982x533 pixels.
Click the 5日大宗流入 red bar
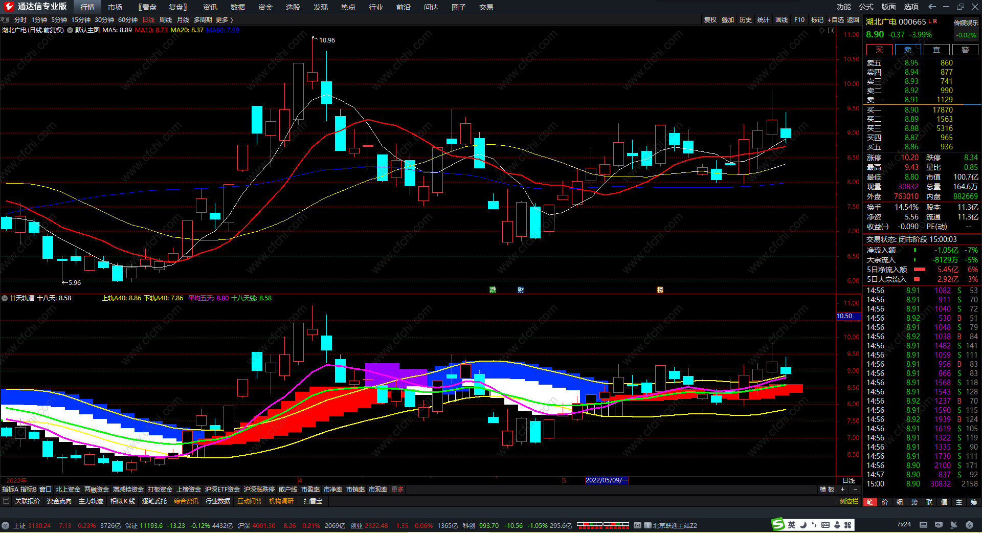coord(917,279)
